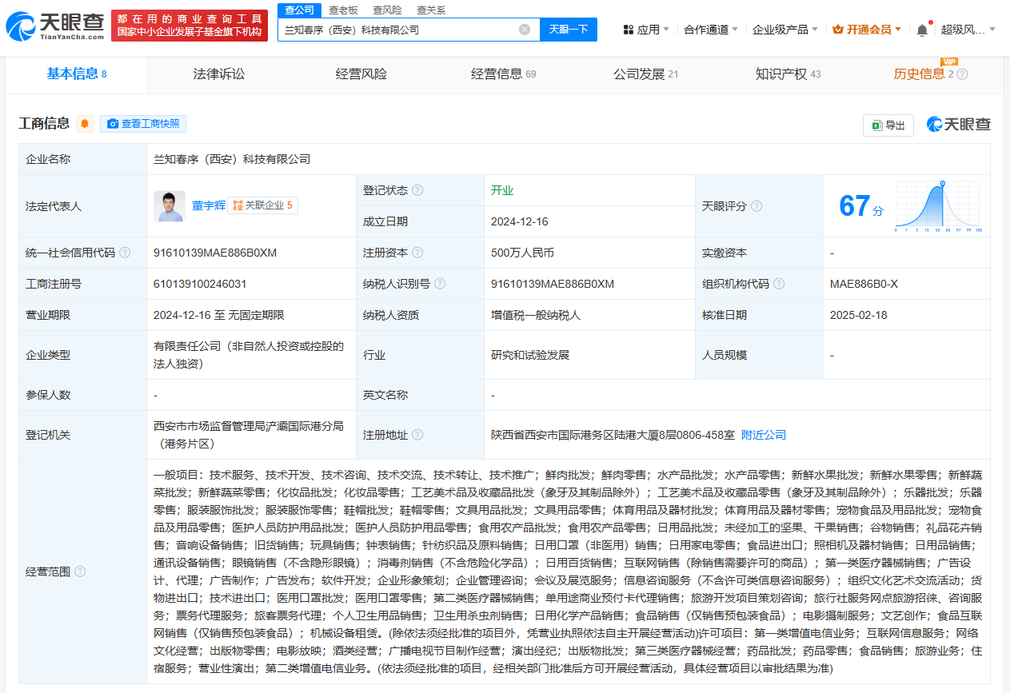Open notifications via the top bell icon
The width and height of the screenshot is (1010, 693).
coord(922,30)
